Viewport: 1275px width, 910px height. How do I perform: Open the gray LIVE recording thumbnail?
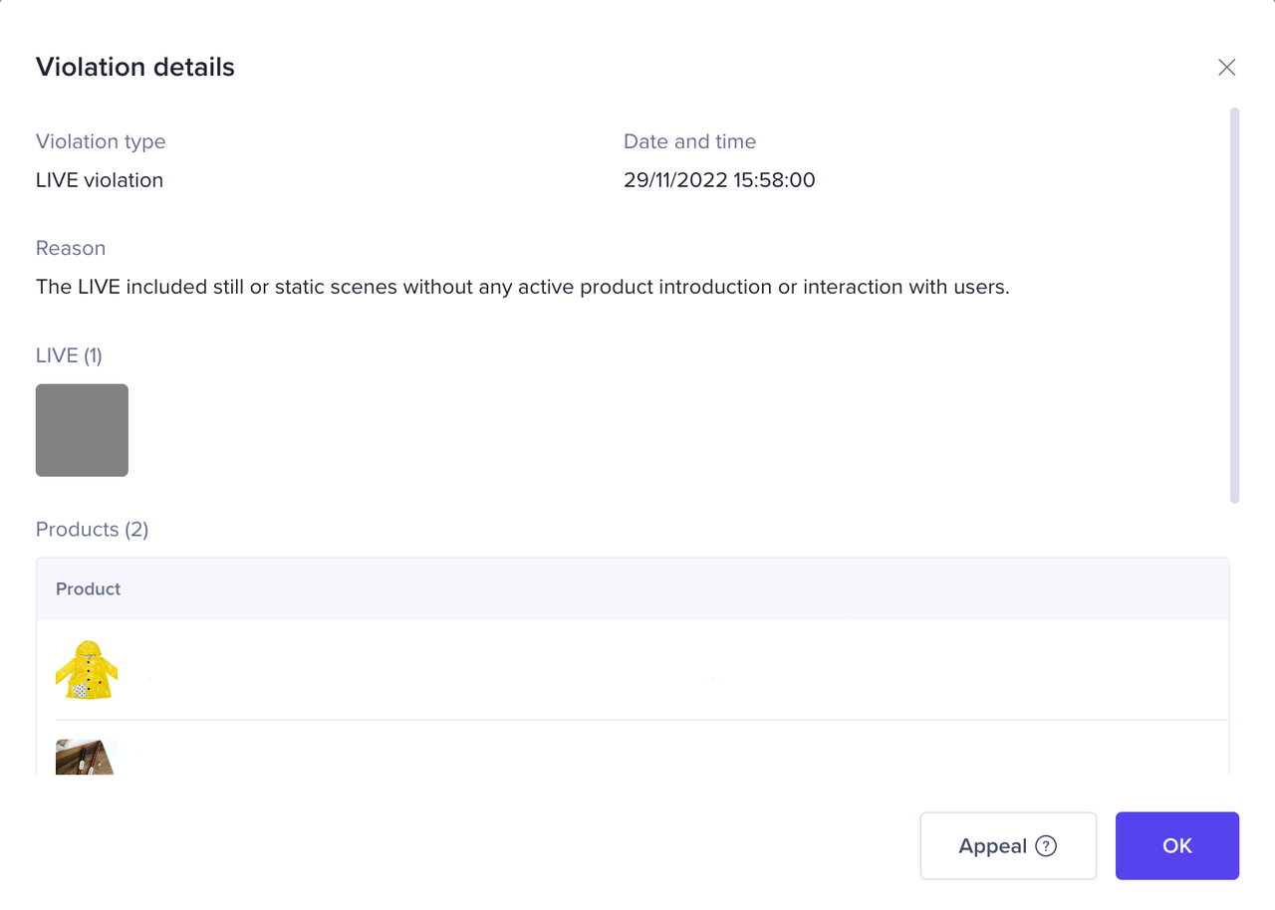[x=82, y=430]
